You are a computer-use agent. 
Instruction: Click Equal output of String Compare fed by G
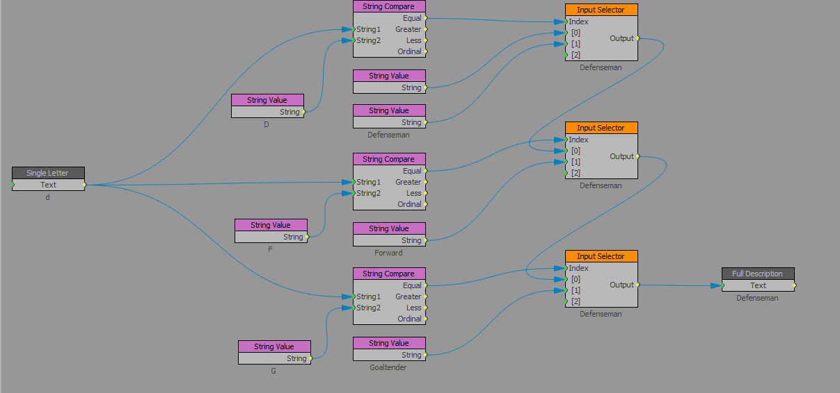426,285
